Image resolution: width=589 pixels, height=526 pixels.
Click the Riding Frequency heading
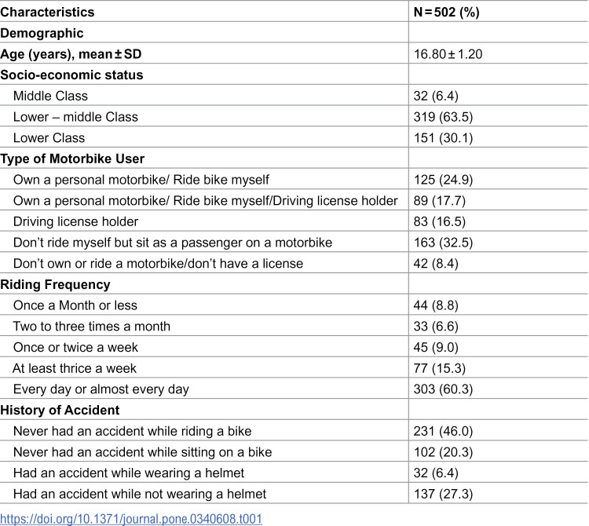point(55,284)
